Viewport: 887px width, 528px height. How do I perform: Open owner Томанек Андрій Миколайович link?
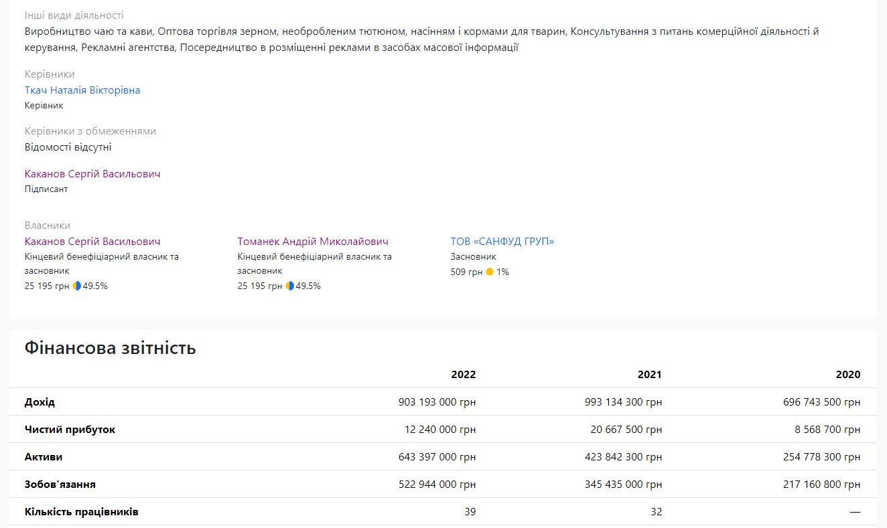(313, 242)
